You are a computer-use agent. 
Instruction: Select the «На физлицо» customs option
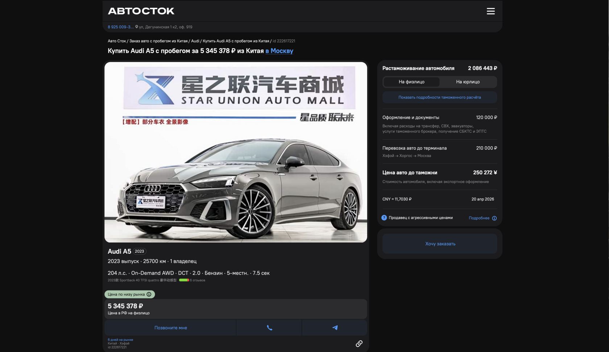(411, 82)
